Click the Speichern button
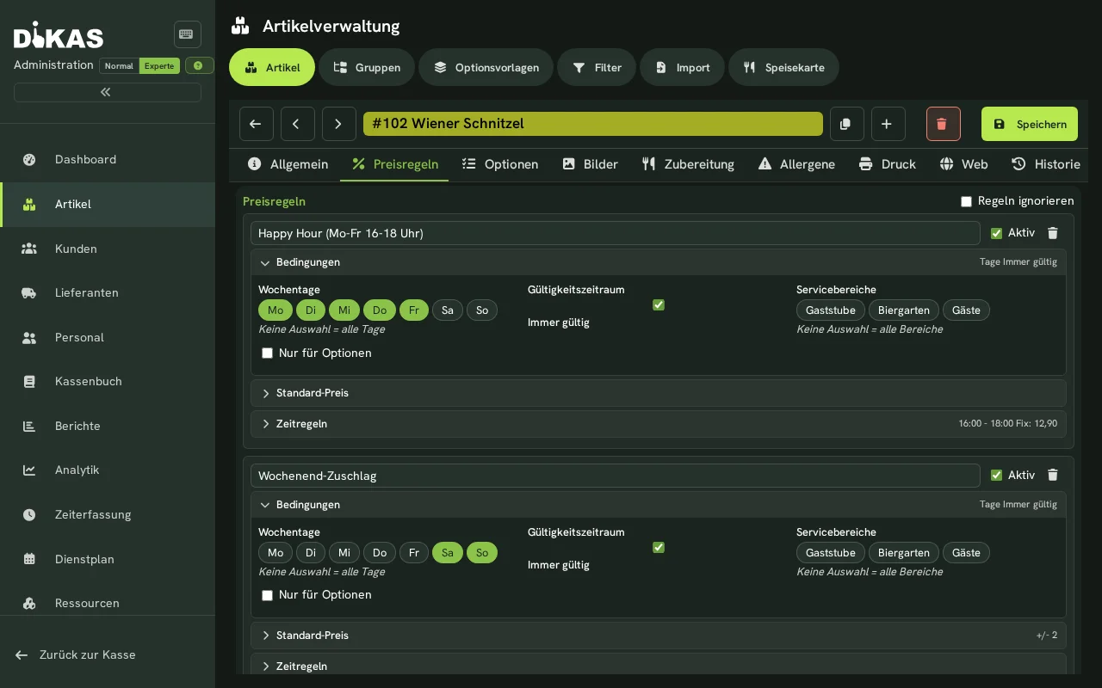 [1030, 124]
